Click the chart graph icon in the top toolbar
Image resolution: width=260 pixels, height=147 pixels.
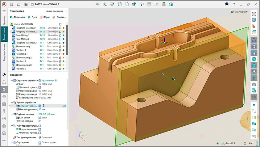(156, 4)
